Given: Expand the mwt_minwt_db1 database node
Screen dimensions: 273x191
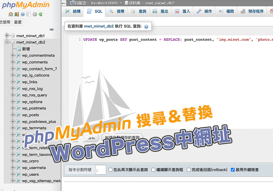Looking at the screenshot, I should pos(7,36).
